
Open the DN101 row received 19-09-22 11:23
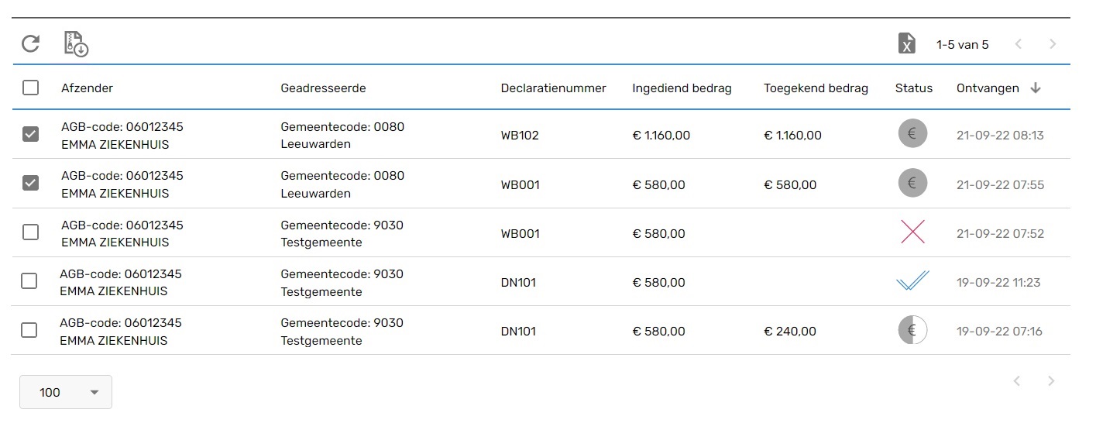[541, 281]
